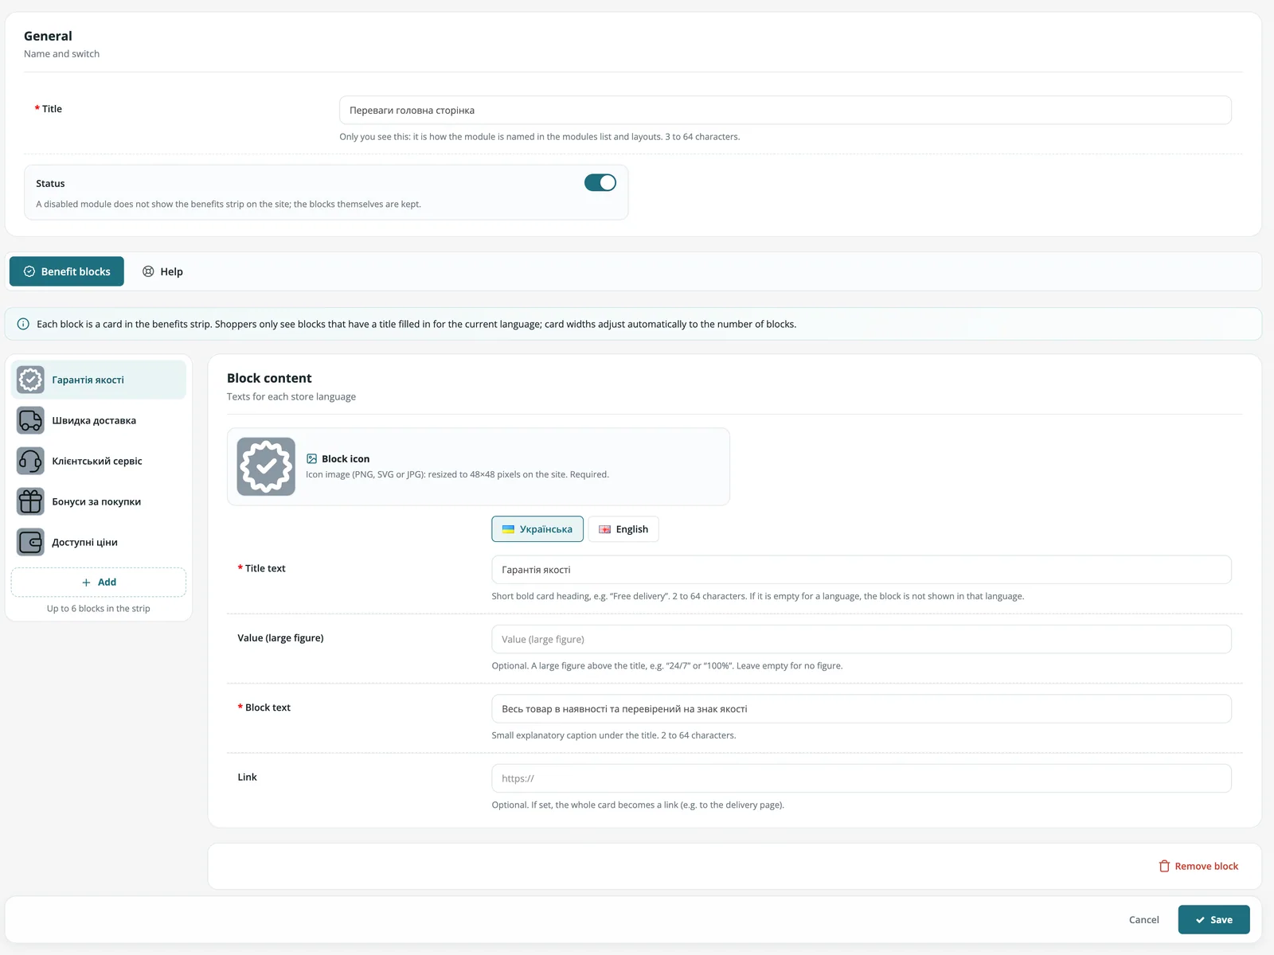Cancel editing the module
The image size is (1274, 955).
click(1143, 920)
